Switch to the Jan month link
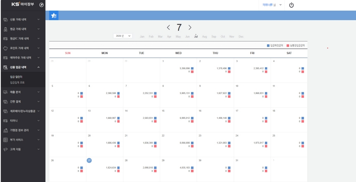Image resolution: width=356 pixels, height=182 pixels. point(142,36)
